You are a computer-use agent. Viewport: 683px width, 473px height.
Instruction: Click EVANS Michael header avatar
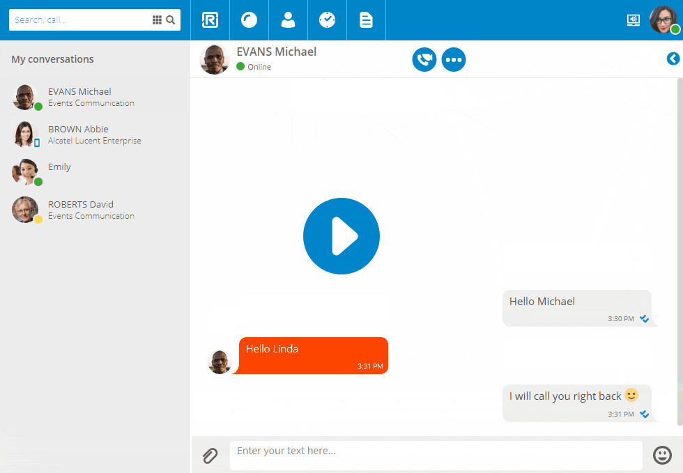(x=215, y=60)
